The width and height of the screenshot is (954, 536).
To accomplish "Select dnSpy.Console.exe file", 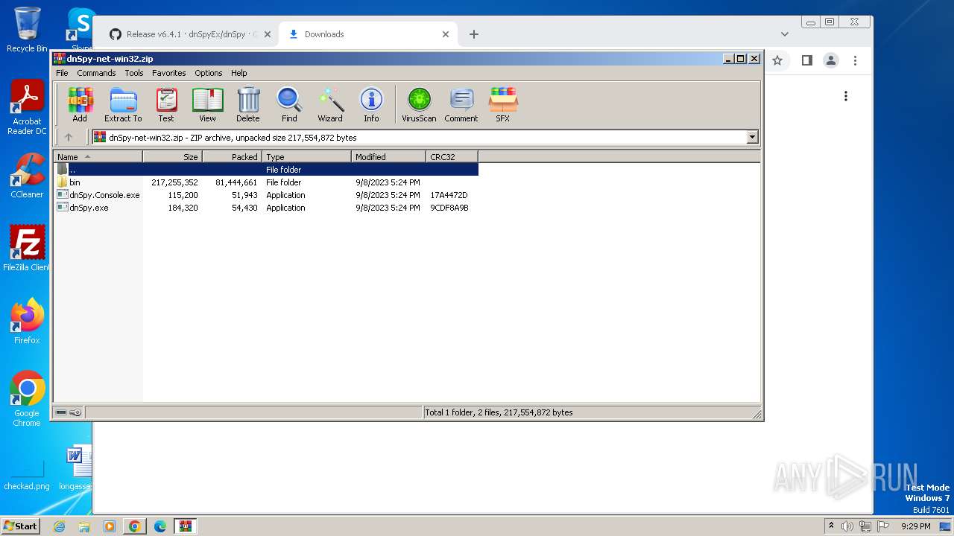I will click(266, 195).
